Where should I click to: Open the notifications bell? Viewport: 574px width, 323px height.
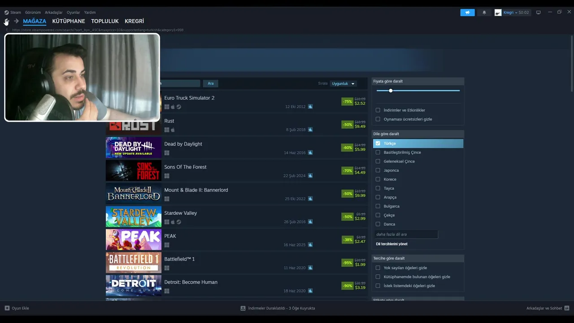(484, 13)
